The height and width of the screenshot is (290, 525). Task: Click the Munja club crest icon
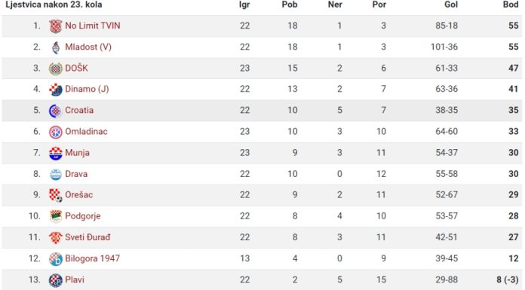click(56, 153)
